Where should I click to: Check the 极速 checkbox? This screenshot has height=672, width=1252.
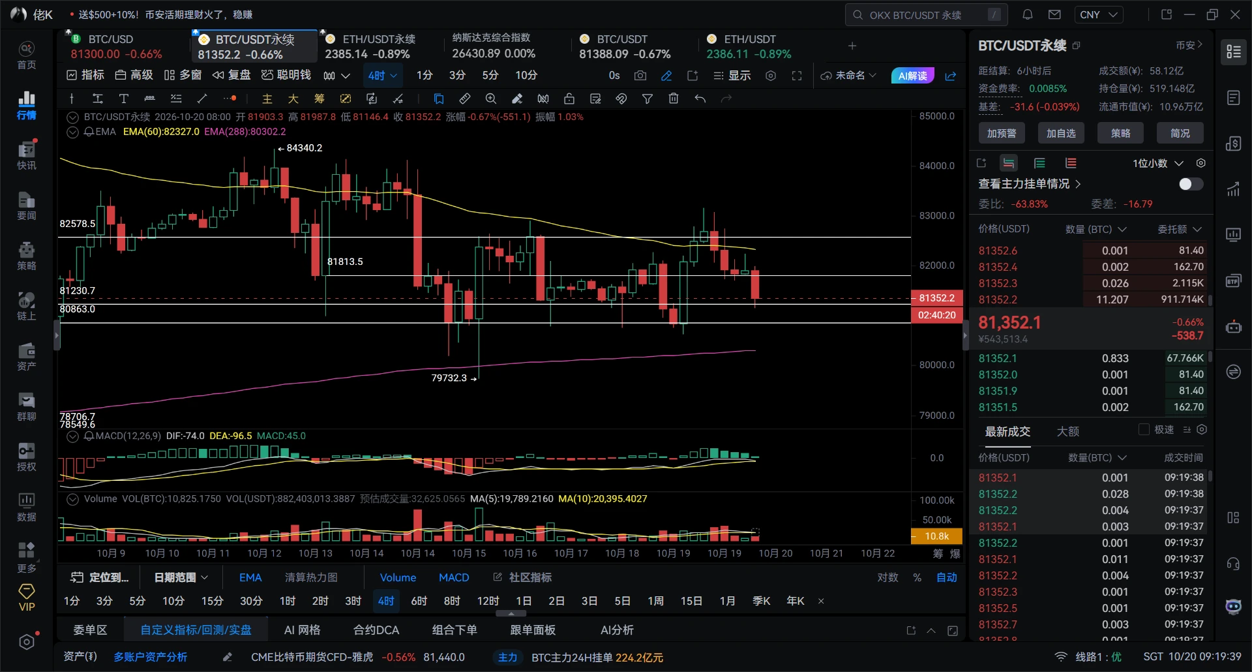(x=1144, y=429)
